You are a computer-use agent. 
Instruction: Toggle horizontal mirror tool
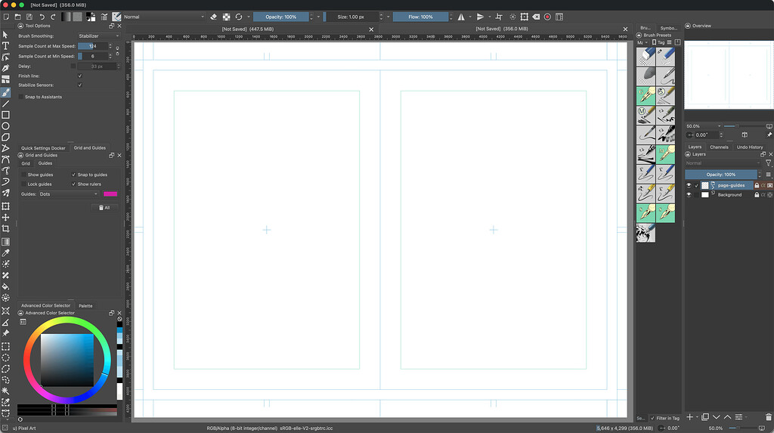[461, 17]
